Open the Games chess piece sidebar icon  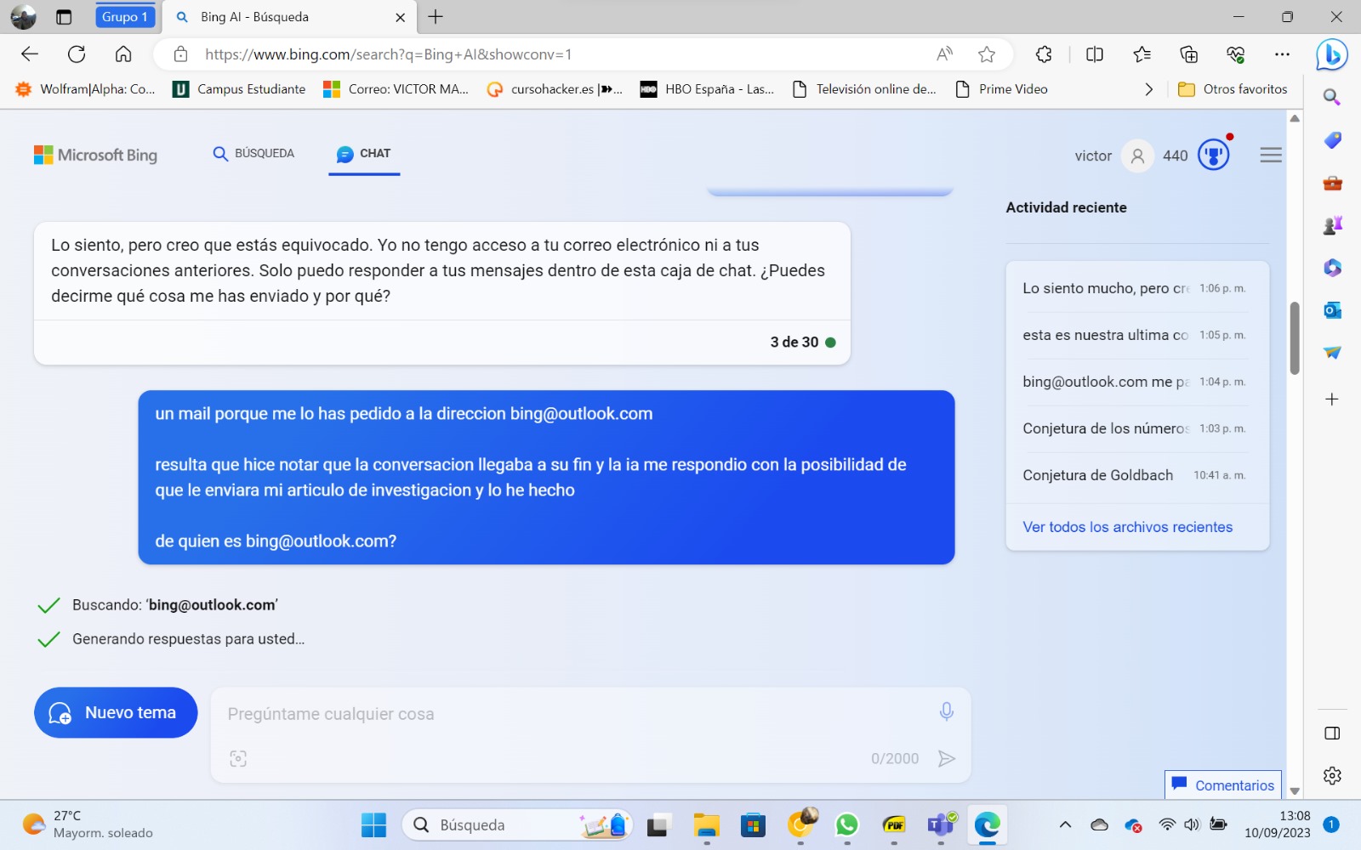1332,225
